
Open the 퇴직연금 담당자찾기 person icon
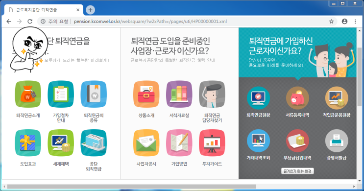pos(212,94)
